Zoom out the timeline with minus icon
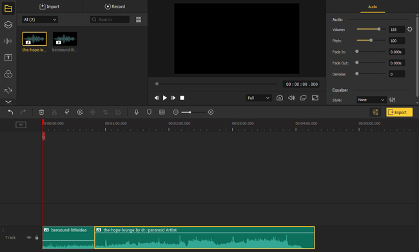419x252 pixels. (x=175, y=112)
